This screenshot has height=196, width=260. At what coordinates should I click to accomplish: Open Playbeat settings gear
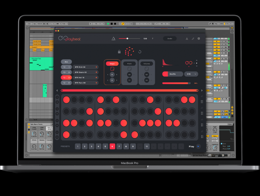coord(199,39)
